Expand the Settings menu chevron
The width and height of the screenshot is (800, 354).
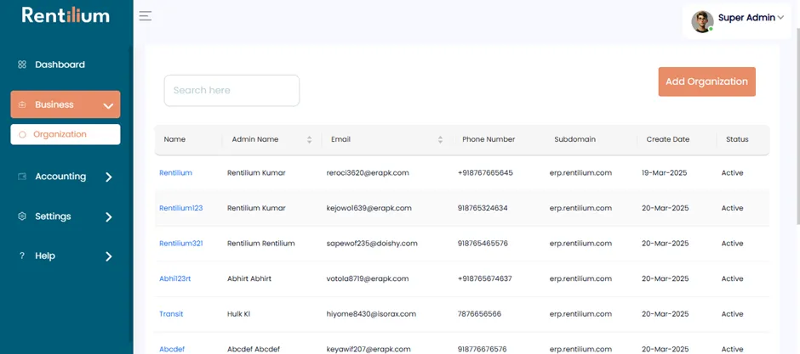(x=109, y=217)
